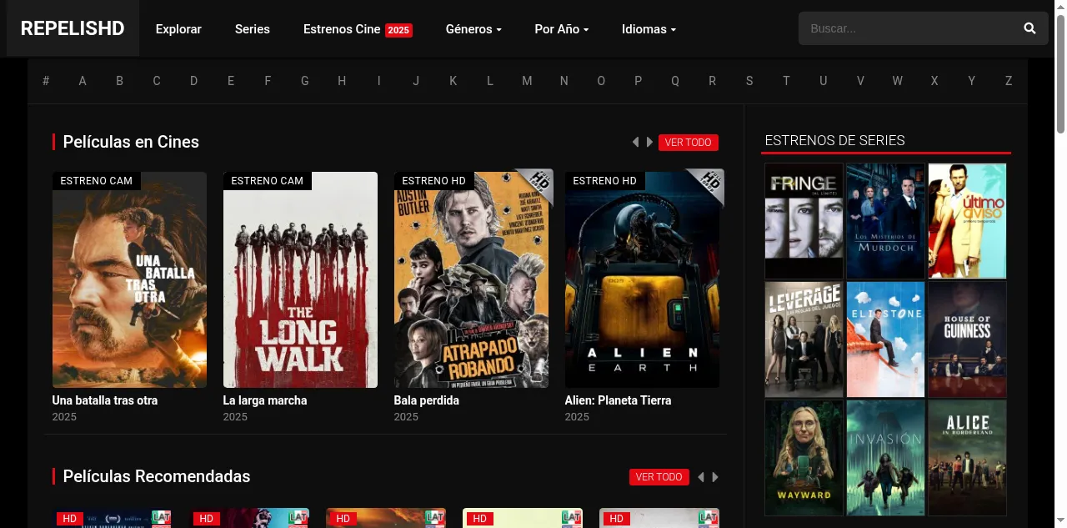Open The Long Walk movie poster

(x=300, y=279)
